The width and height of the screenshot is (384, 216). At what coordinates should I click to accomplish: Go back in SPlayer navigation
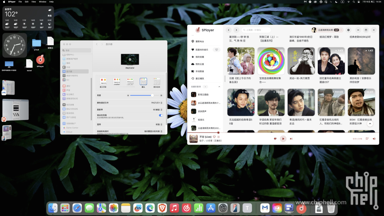click(x=228, y=30)
